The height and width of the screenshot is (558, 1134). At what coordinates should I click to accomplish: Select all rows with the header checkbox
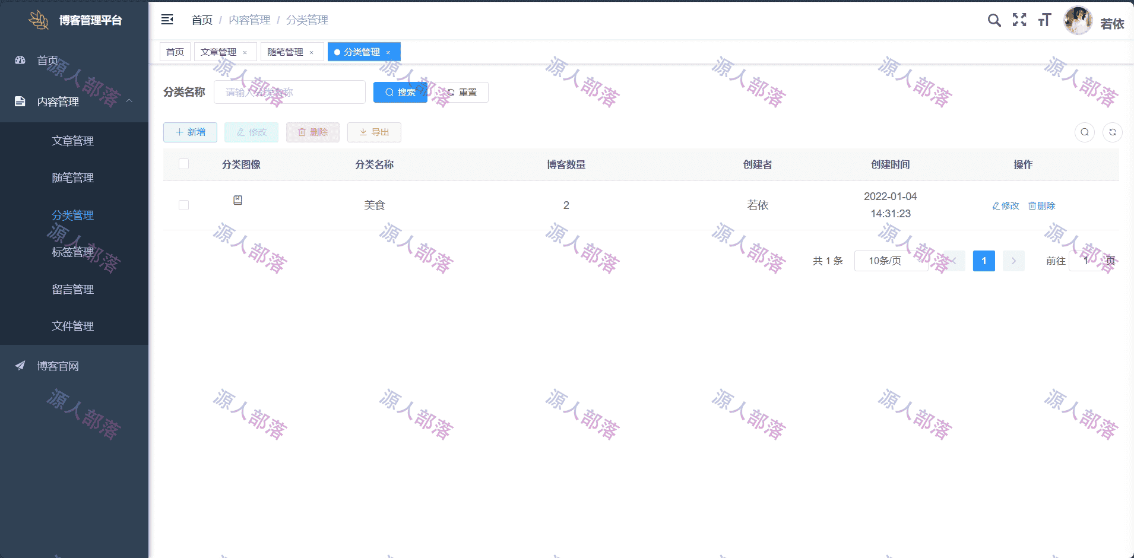pos(184,164)
